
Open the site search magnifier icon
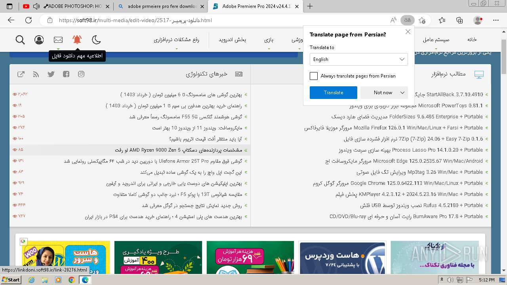pos(20,40)
